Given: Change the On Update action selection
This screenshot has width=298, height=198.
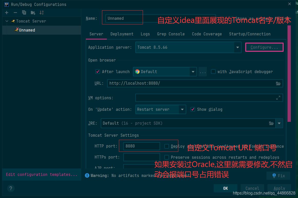Looking at the screenshot, I should (x=182, y=109).
